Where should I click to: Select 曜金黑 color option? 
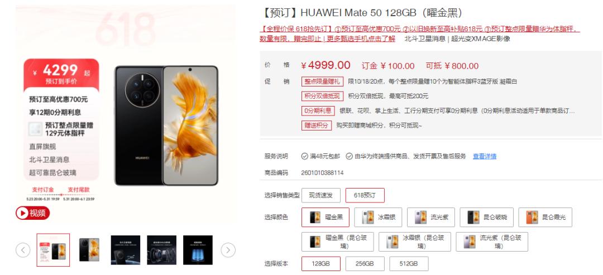[326, 218]
